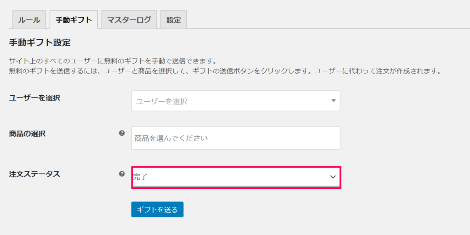The image size is (470, 235).
Task: Open the help tooltip beside 注文ステータス
Action: [122, 174]
